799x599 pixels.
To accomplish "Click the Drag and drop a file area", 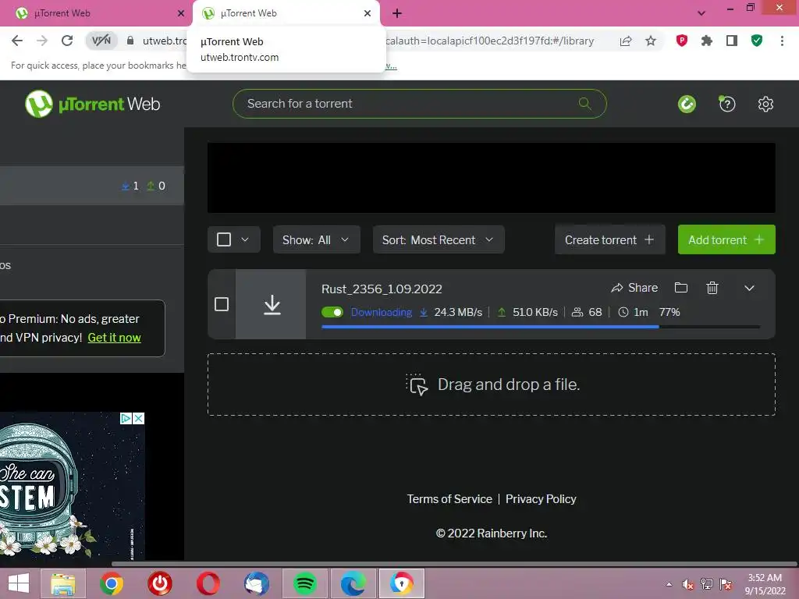I will [x=492, y=385].
